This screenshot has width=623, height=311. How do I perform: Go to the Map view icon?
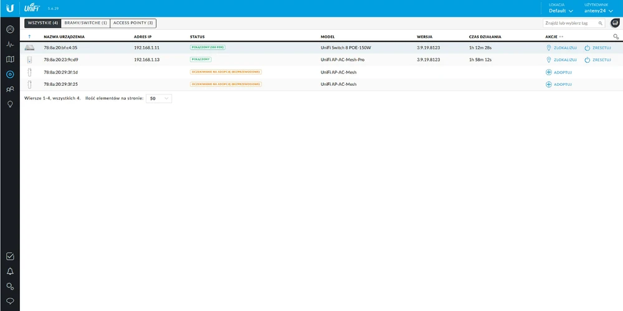(x=10, y=60)
